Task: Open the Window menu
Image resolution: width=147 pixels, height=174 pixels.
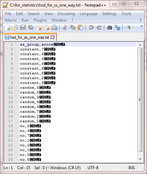Action: tap(59, 20)
